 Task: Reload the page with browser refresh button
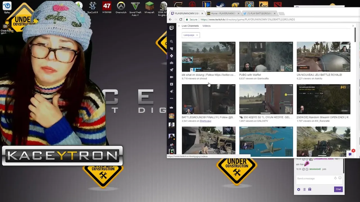[x=181, y=19]
